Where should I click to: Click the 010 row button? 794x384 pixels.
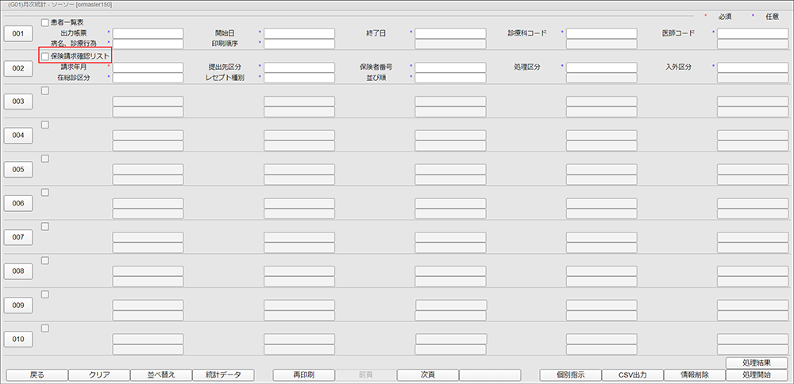[18, 340]
